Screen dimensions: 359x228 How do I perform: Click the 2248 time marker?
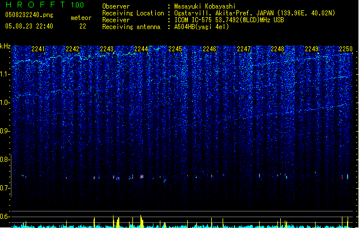tap(277, 49)
